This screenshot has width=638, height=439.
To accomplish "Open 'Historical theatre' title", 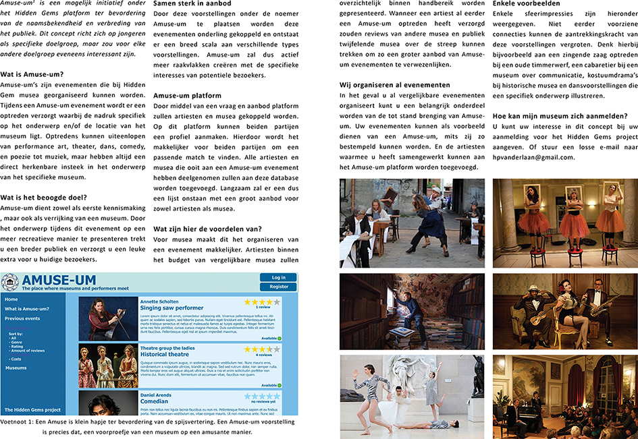I will coord(164,355).
